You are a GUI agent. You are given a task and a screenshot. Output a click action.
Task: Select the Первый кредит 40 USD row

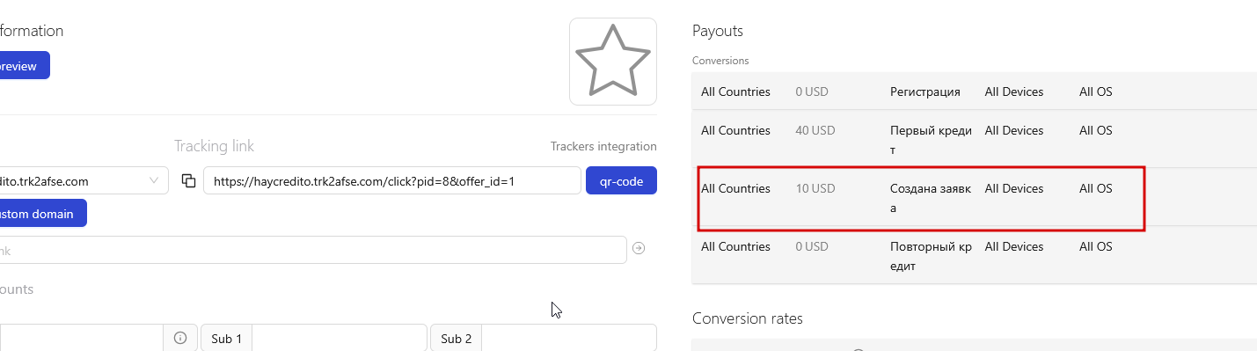click(x=975, y=139)
